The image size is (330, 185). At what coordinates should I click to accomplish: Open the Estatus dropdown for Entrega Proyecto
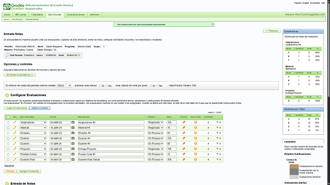pyautogui.click(x=156, y=149)
